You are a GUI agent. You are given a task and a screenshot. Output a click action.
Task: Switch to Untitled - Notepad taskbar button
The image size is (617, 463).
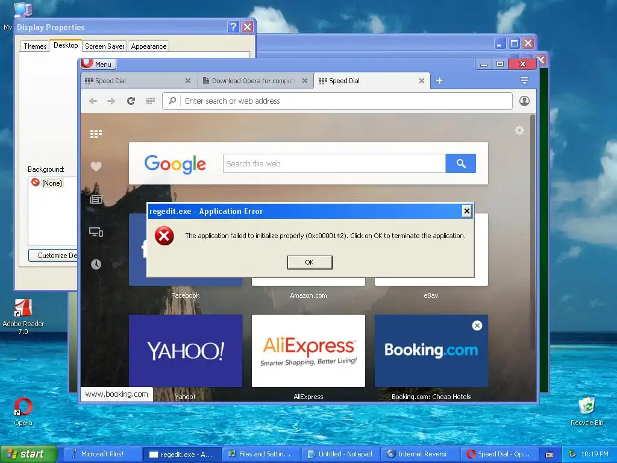tap(341, 454)
